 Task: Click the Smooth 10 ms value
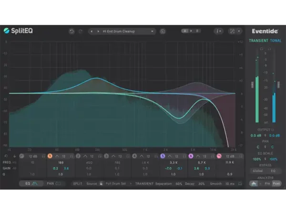[230, 184]
